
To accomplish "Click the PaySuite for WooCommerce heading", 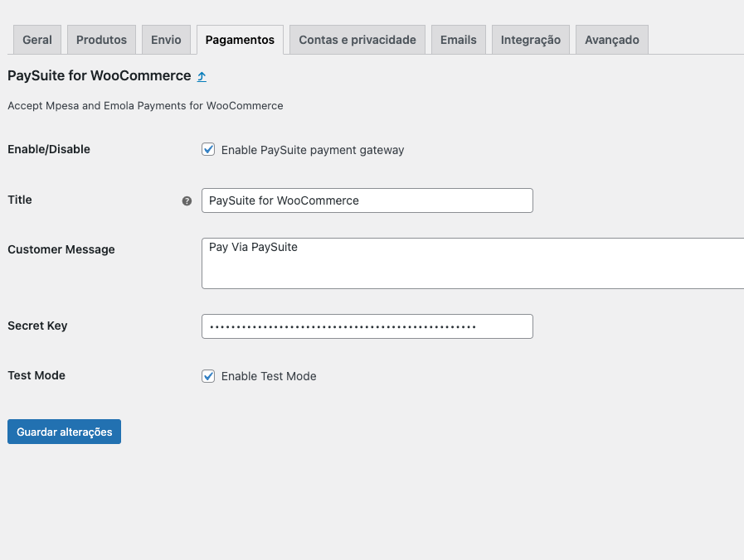I will [x=100, y=76].
